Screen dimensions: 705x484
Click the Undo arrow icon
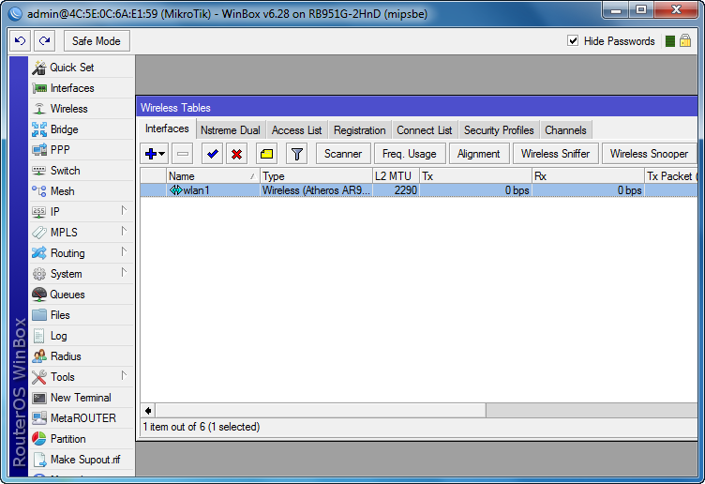coord(21,41)
